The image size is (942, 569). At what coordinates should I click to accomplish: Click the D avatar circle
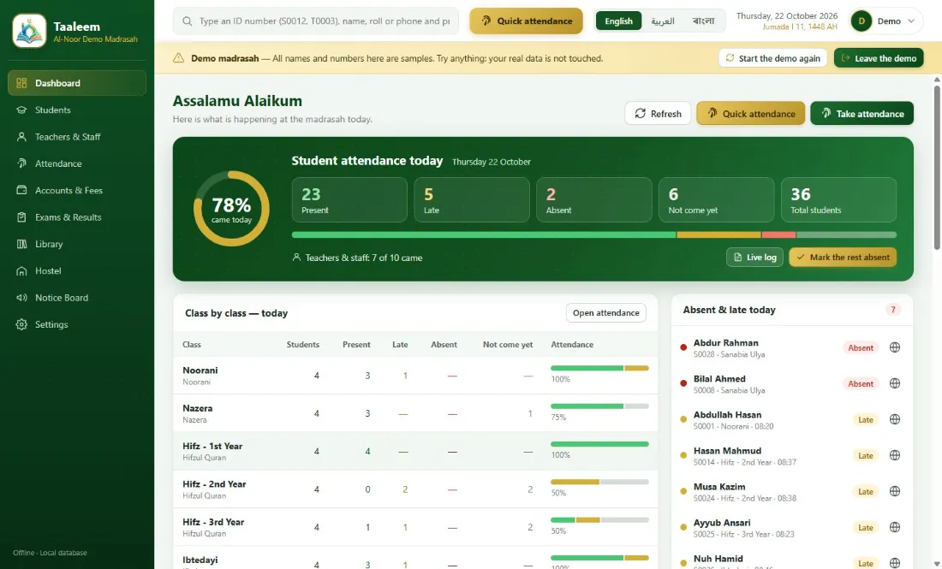pos(862,21)
